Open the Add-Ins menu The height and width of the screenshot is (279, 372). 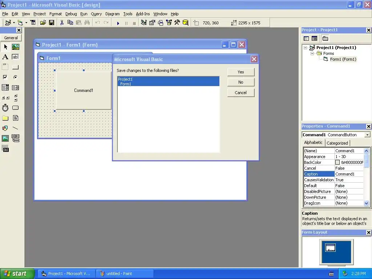click(143, 14)
